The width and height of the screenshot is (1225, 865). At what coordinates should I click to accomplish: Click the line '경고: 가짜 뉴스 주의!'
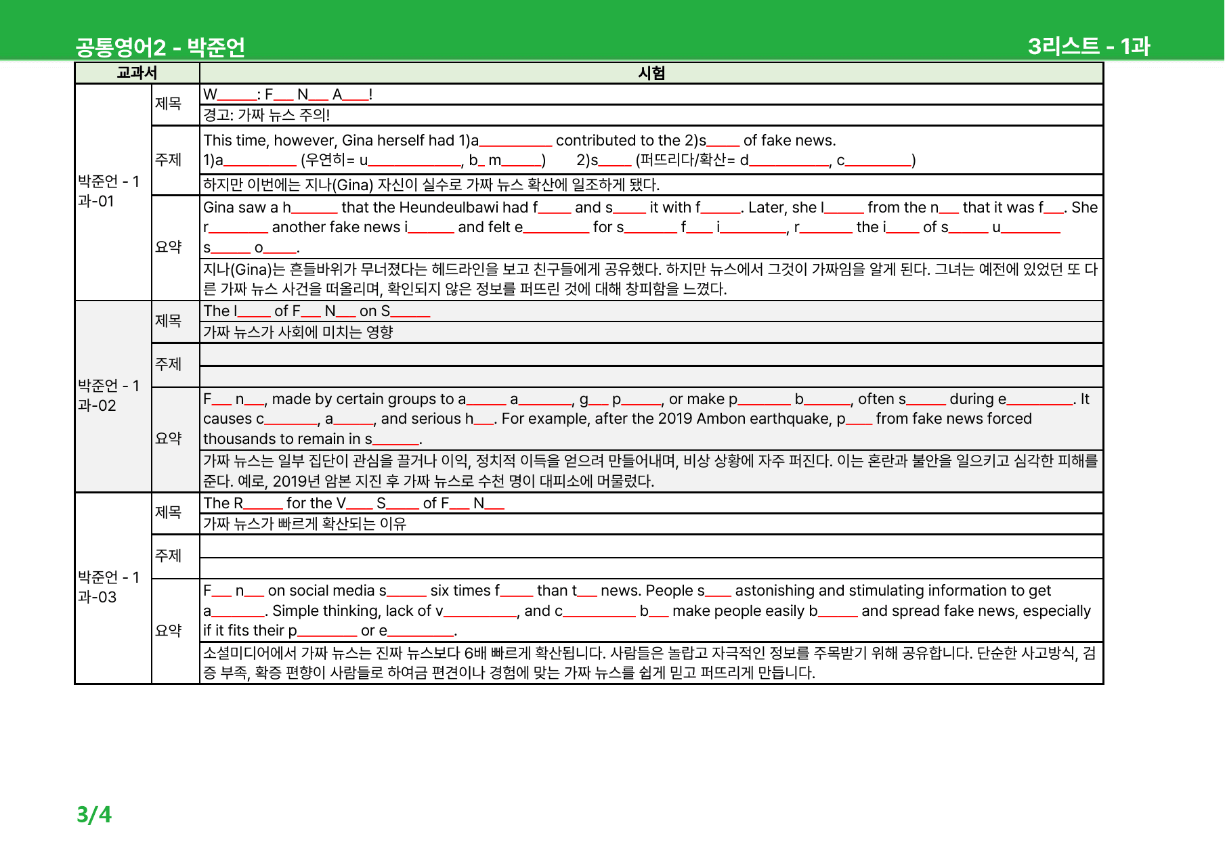tap(267, 115)
